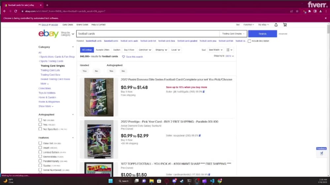Open the Condition filter dropdown
Screen dimensions: 330x185
(145, 50)
